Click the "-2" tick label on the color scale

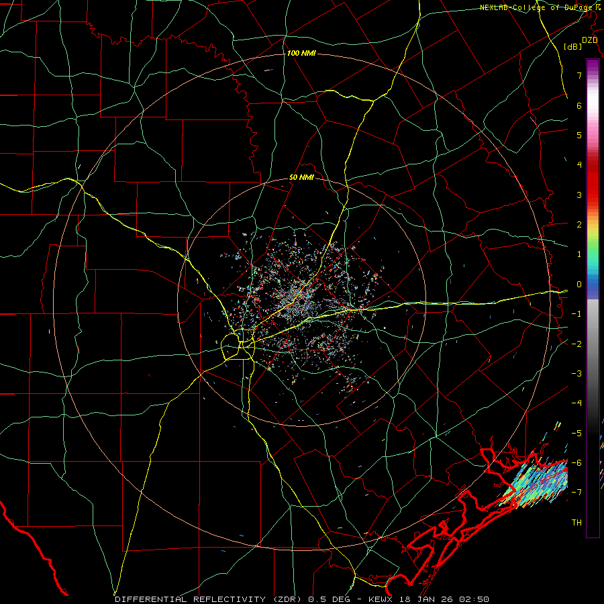[576, 344]
